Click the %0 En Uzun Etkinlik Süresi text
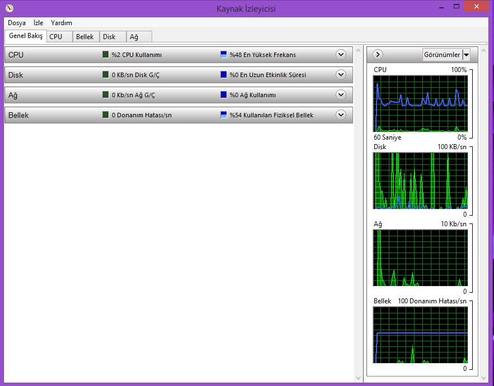This screenshot has width=494, height=386. click(268, 75)
